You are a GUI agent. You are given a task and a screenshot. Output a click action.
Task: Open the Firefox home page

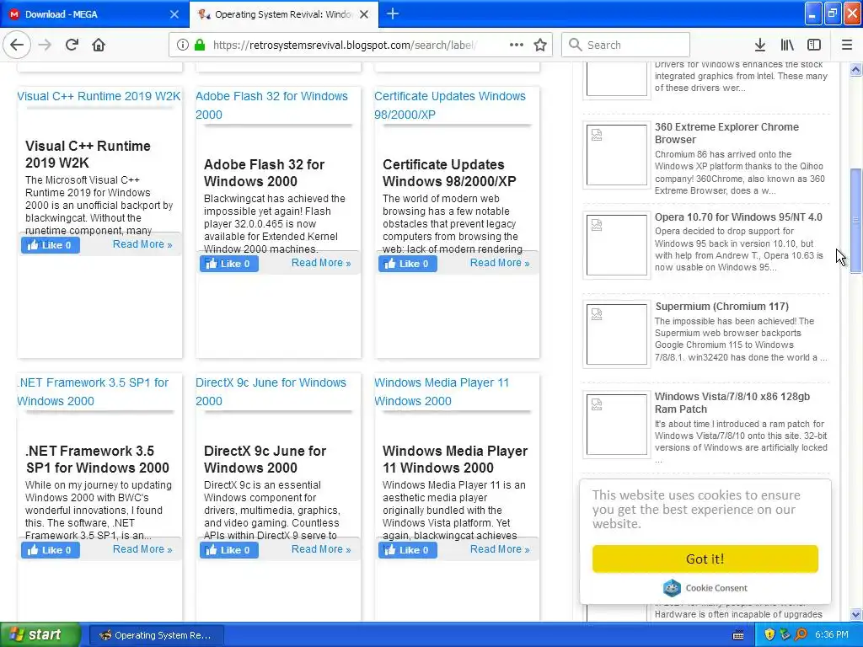coord(99,45)
